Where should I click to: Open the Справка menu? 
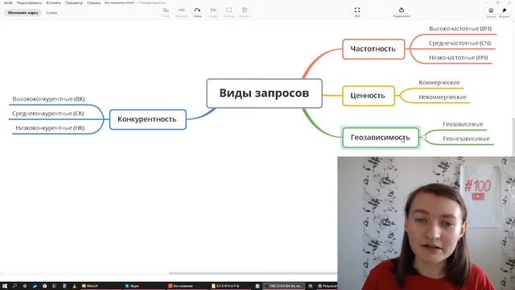93,2
